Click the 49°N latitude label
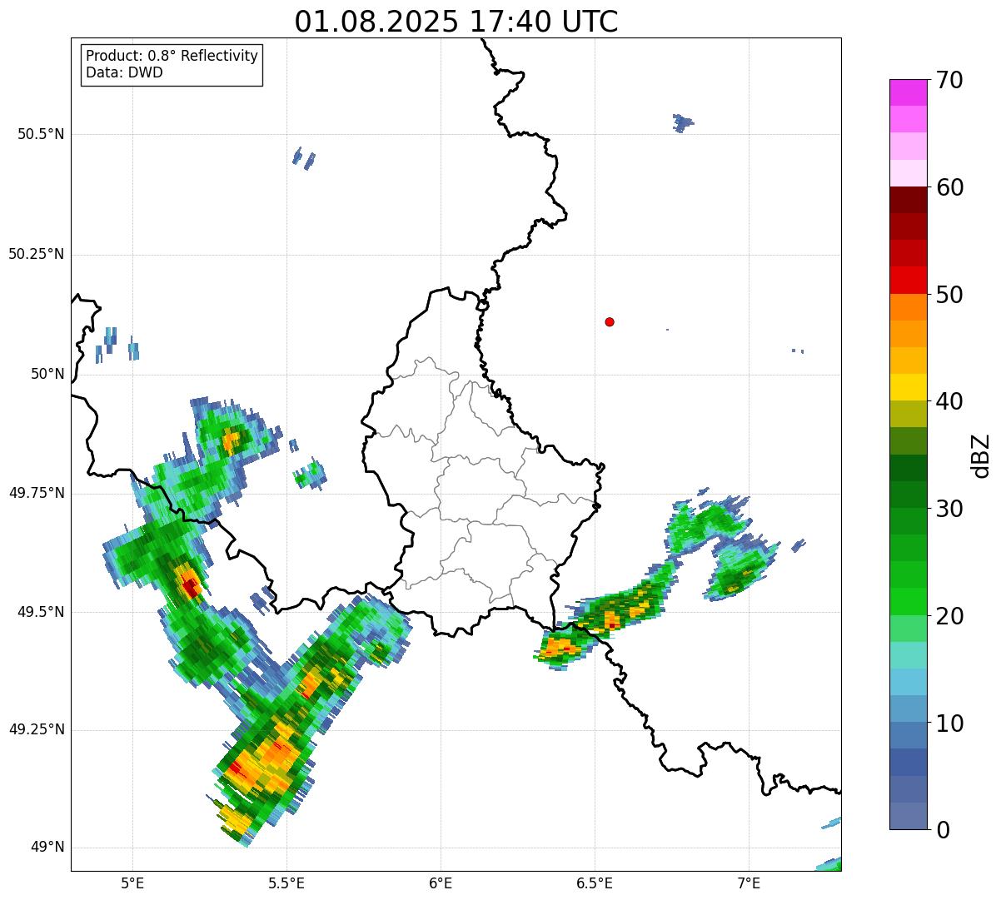The height and width of the screenshot is (900, 1001). tap(48, 848)
